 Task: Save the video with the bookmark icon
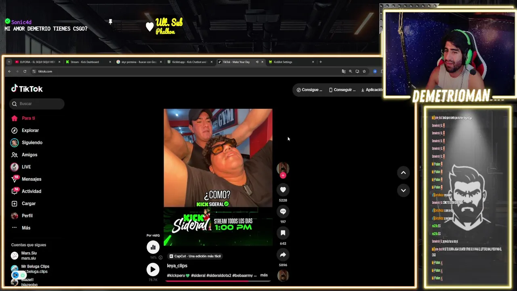[283, 233]
